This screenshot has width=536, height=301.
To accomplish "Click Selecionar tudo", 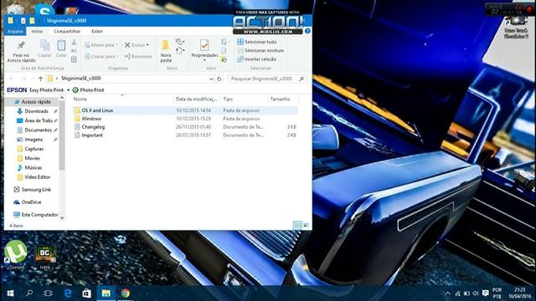I will 257,42.
